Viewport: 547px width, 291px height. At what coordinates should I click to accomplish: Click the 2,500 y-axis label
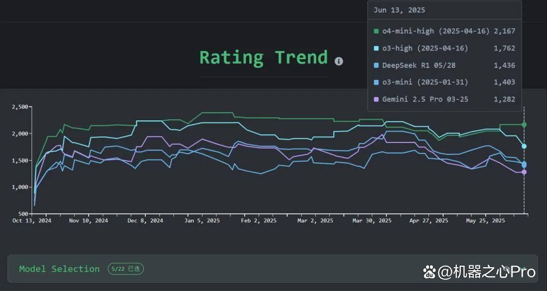[20, 107]
